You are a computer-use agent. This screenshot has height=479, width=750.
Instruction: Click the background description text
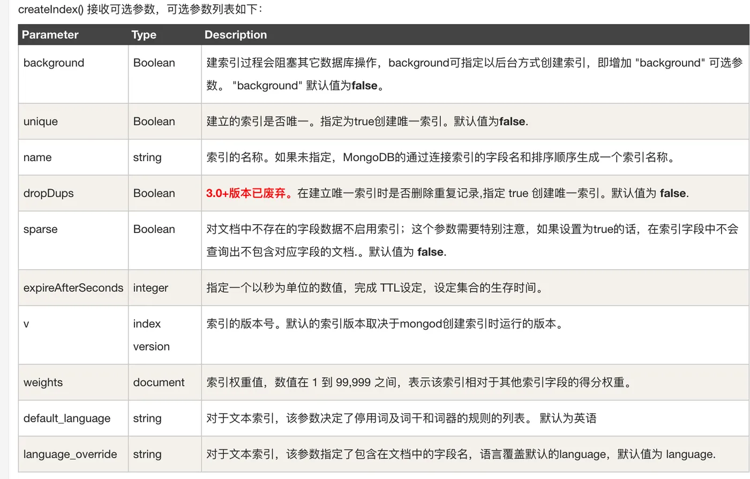[475, 74]
